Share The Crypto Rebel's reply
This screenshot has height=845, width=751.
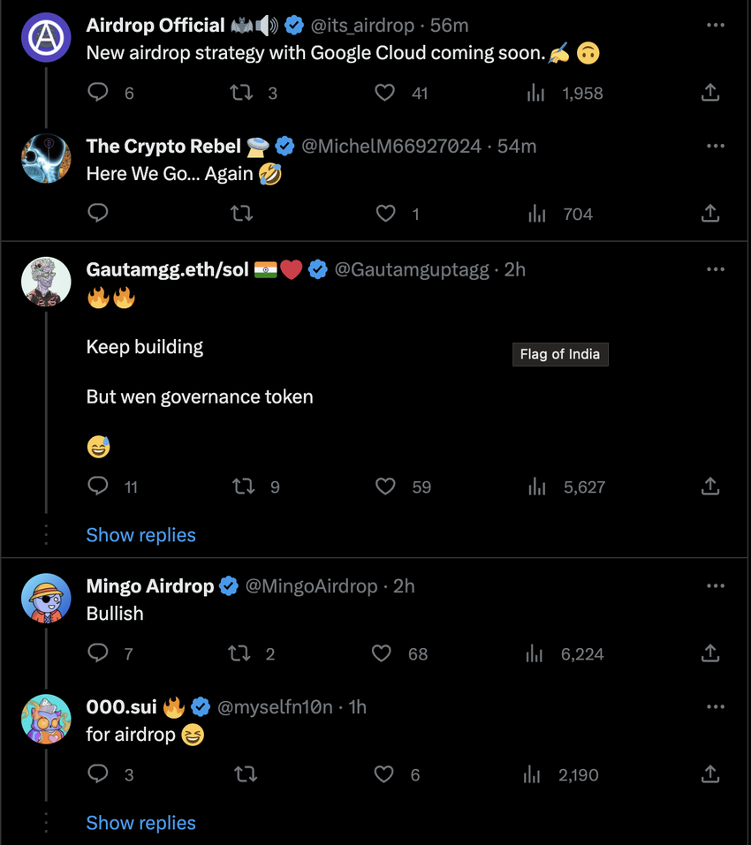[710, 213]
